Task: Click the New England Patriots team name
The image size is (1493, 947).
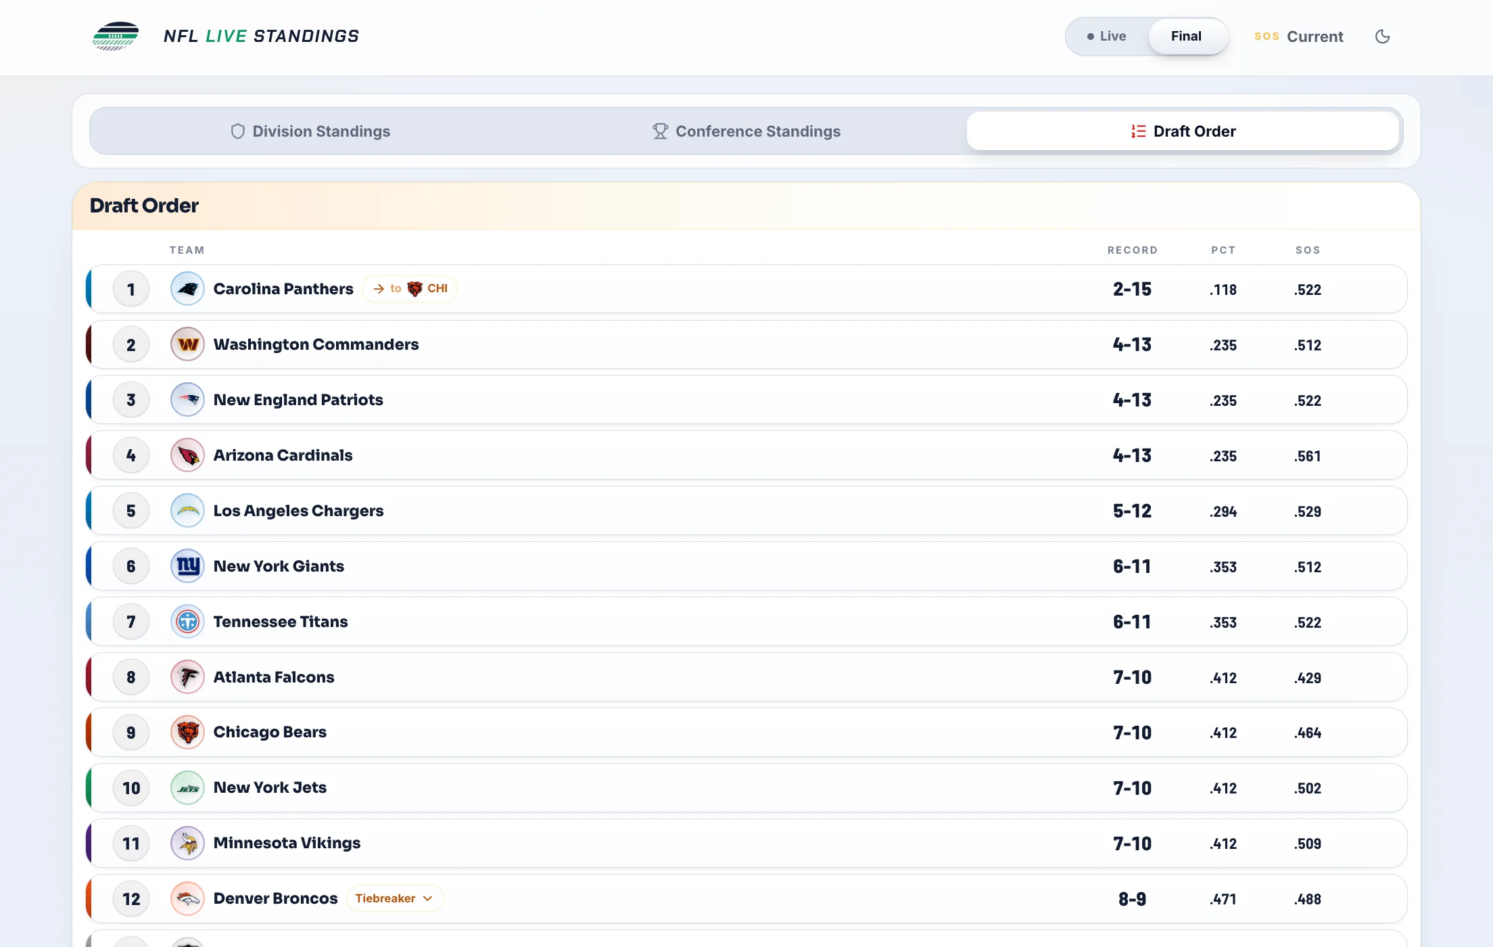Action: point(298,400)
